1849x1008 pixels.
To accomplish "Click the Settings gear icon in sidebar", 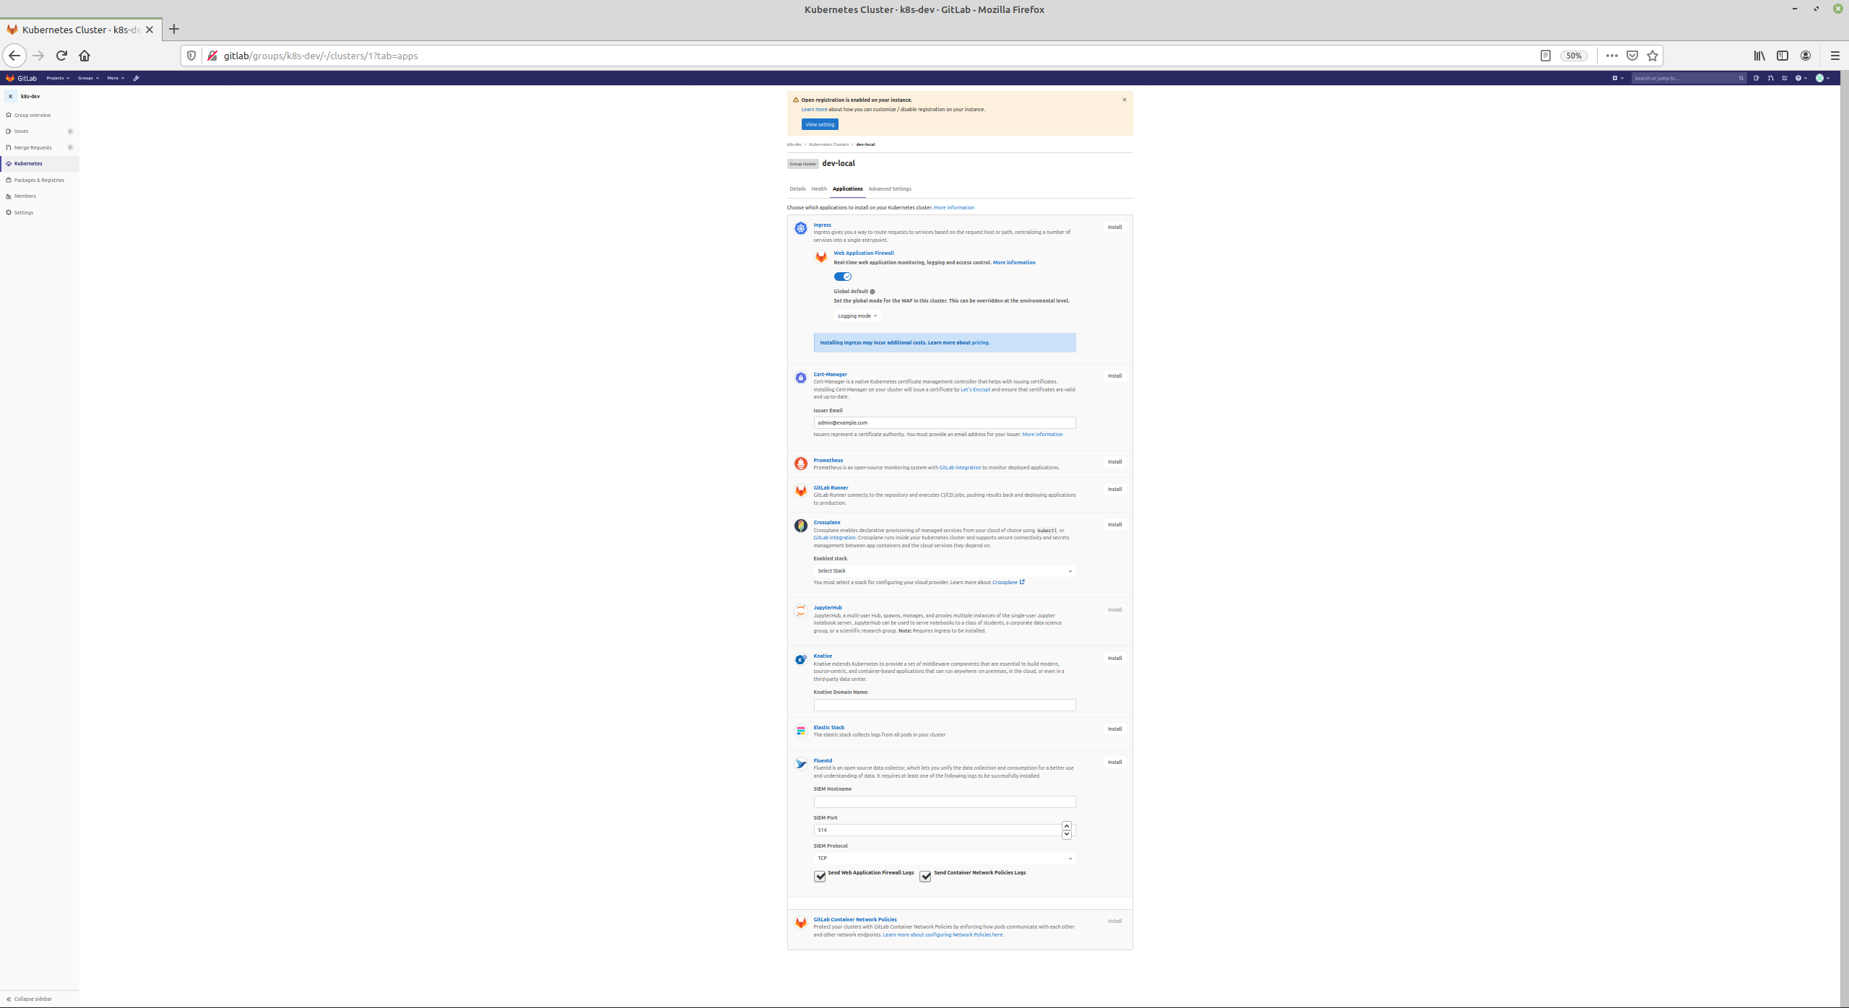I will 9,212.
